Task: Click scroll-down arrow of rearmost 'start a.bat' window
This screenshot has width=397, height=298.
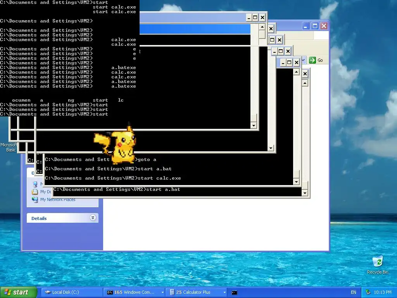Action: [305, 193]
